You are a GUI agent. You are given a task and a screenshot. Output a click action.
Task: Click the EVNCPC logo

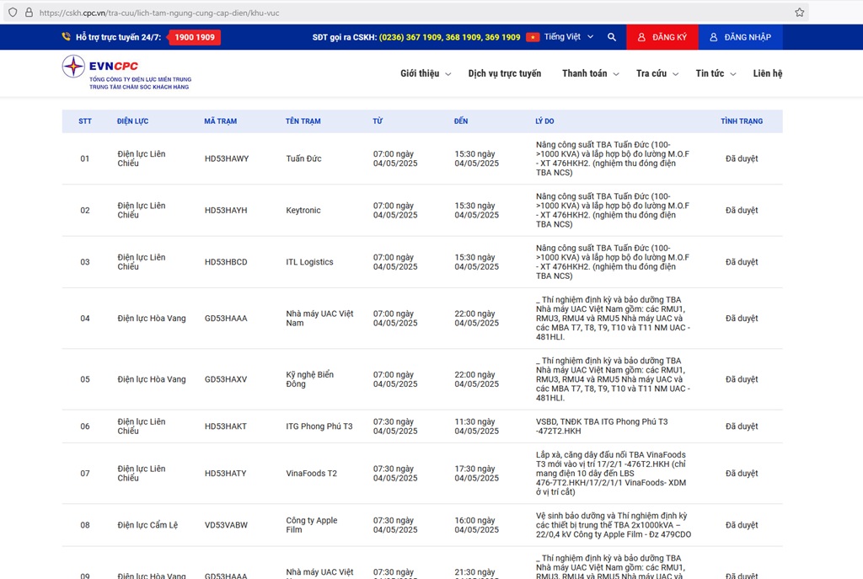[x=126, y=72]
